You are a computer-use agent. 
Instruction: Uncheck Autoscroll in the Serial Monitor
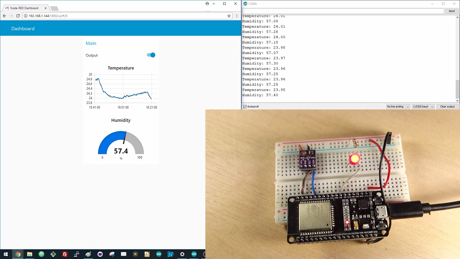click(x=245, y=106)
